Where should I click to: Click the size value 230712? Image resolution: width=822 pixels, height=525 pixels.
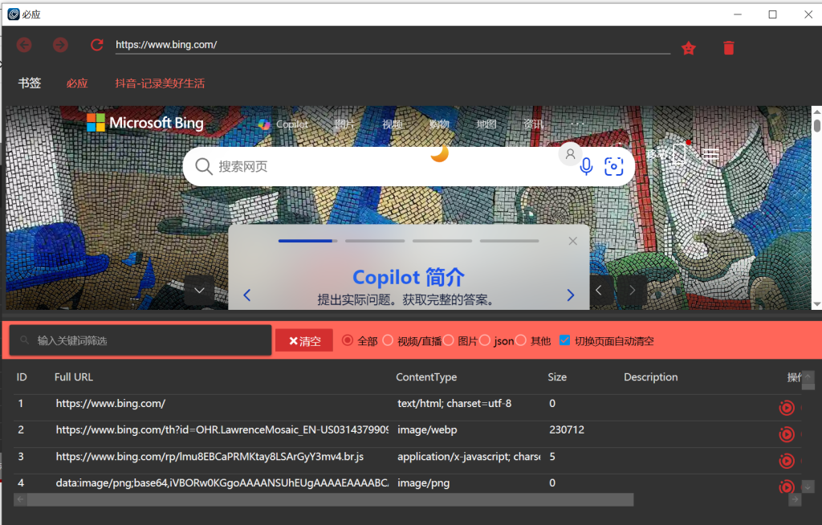pos(567,429)
